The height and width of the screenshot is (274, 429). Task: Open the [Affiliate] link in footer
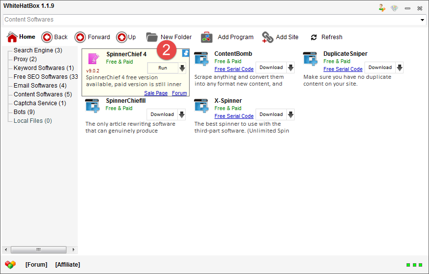67,264
